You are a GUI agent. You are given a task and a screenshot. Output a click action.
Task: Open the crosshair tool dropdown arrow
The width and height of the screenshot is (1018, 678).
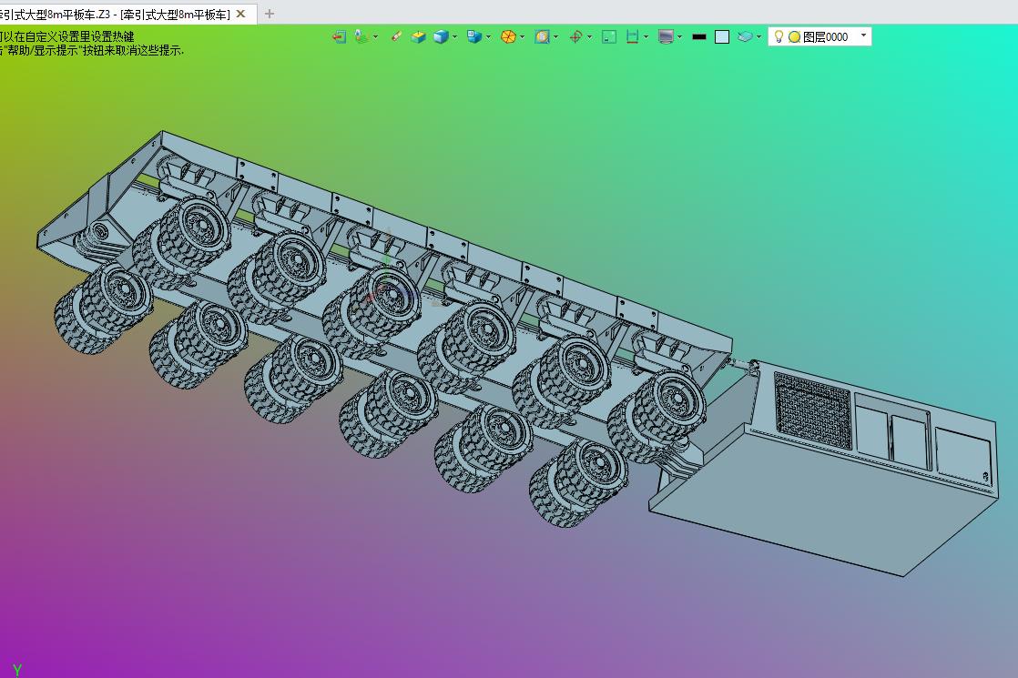pyautogui.click(x=589, y=37)
